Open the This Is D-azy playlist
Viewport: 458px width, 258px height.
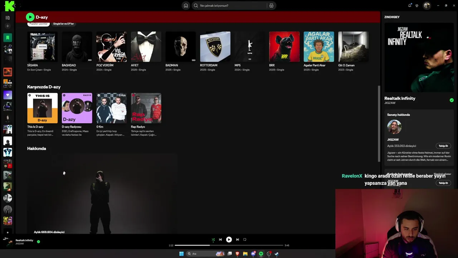pyautogui.click(x=42, y=108)
